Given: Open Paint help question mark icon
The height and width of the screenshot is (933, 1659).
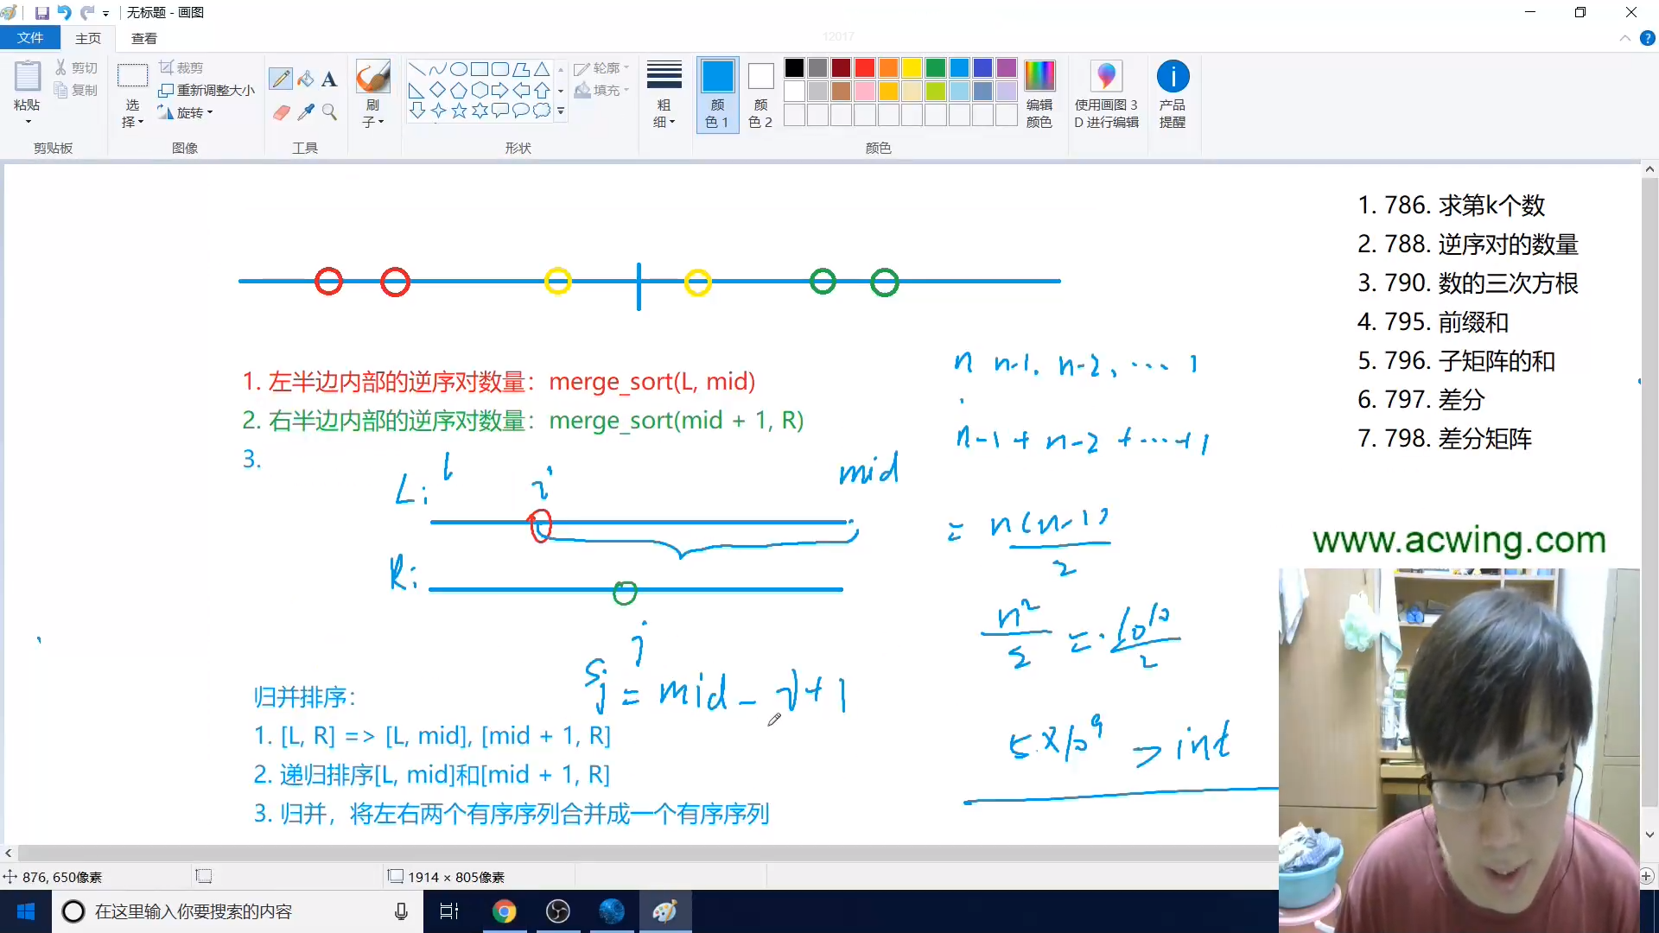Looking at the screenshot, I should [x=1647, y=38].
